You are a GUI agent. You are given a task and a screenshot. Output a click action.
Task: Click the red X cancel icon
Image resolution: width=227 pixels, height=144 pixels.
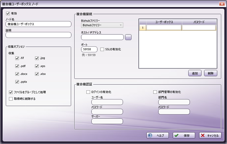point(203,136)
